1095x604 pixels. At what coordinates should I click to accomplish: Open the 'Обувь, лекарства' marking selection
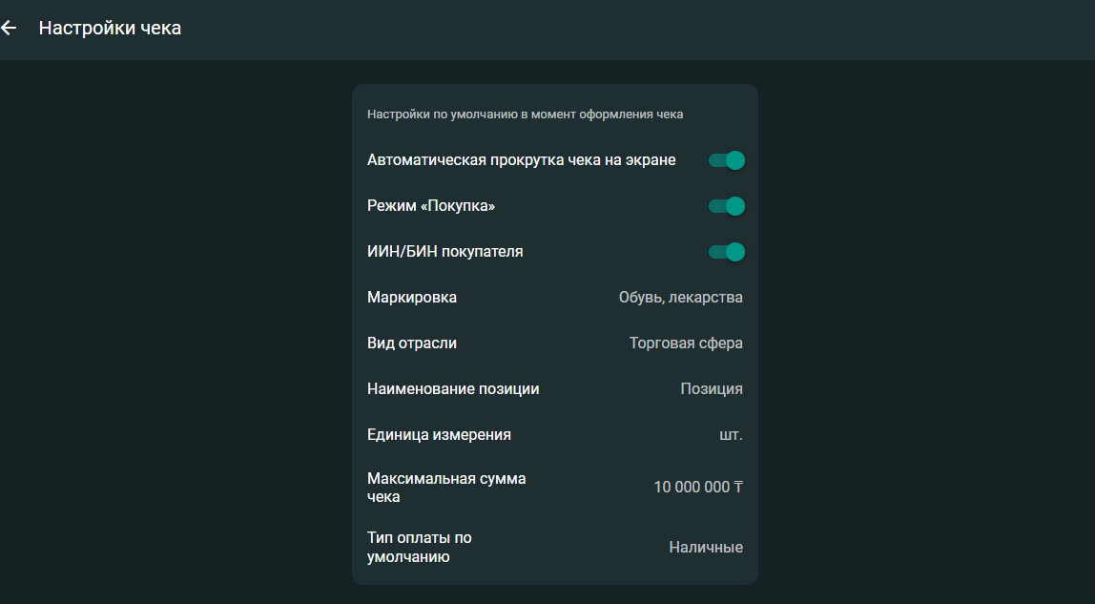tap(680, 298)
